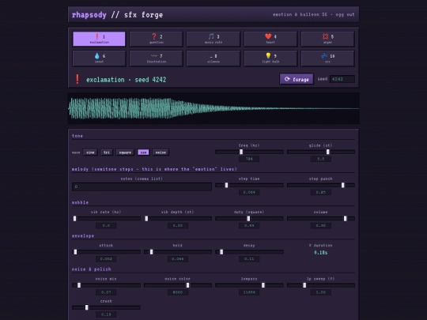Click the 'tone' section heading
427x320 pixels.
(x=77, y=136)
